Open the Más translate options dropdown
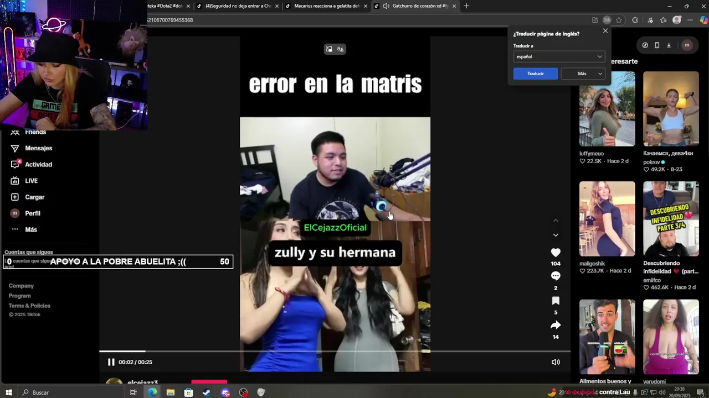 (x=583, y=74)
